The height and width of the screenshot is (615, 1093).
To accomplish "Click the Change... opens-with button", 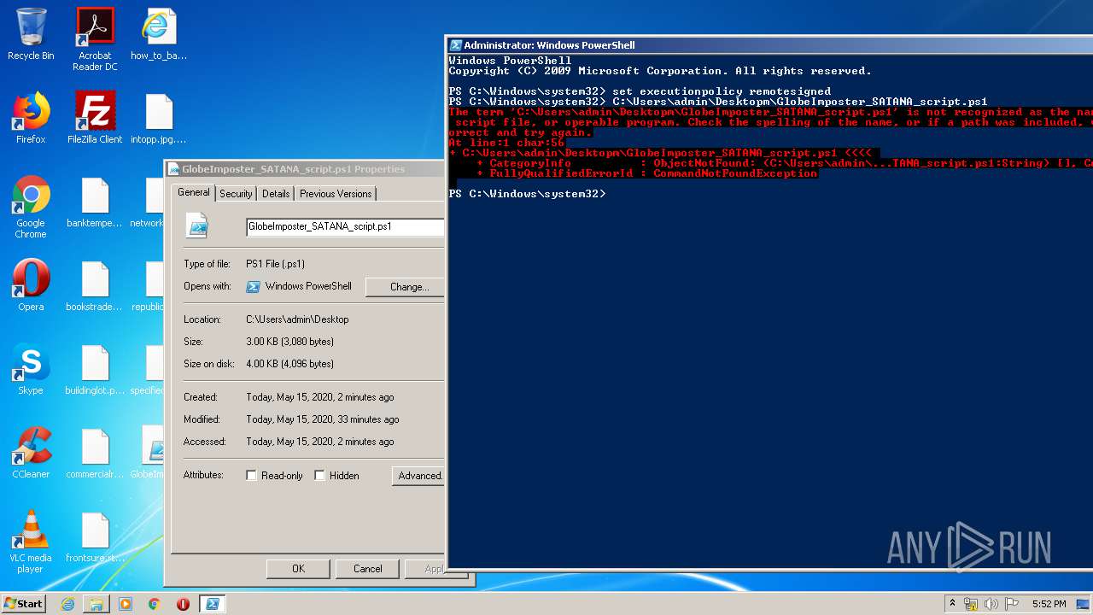I will [x=405, y=287].
